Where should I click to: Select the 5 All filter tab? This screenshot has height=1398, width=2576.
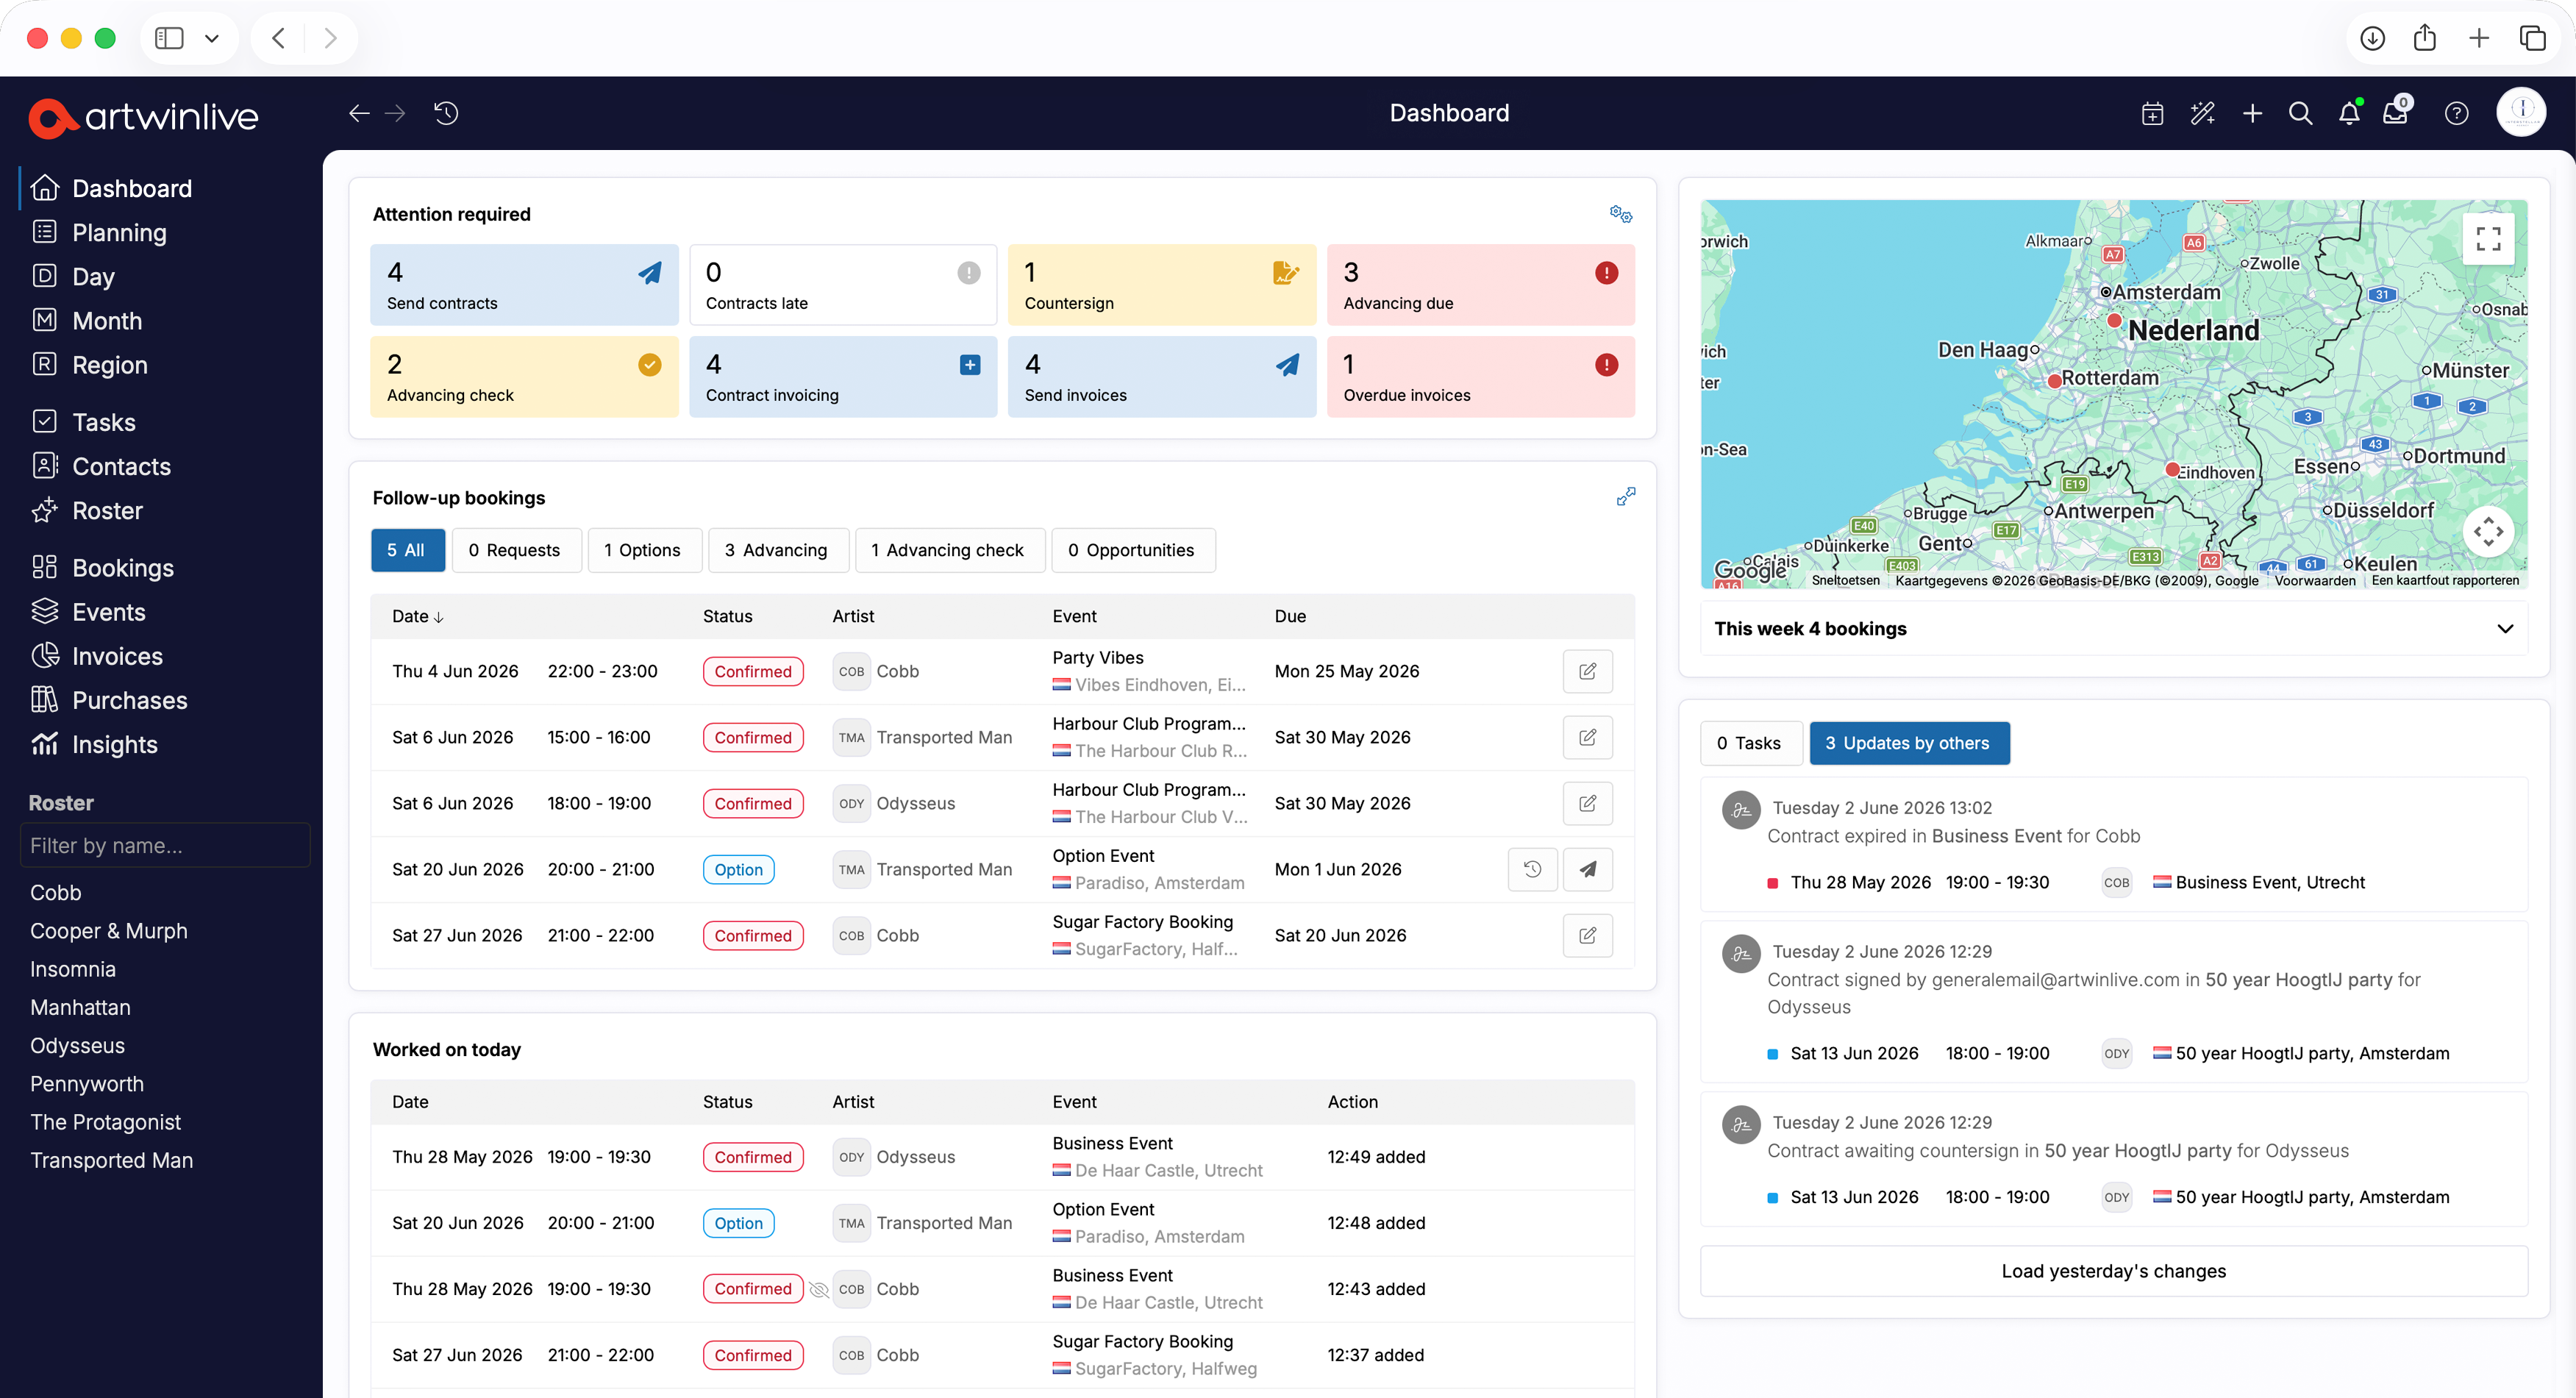click(407, 550)
